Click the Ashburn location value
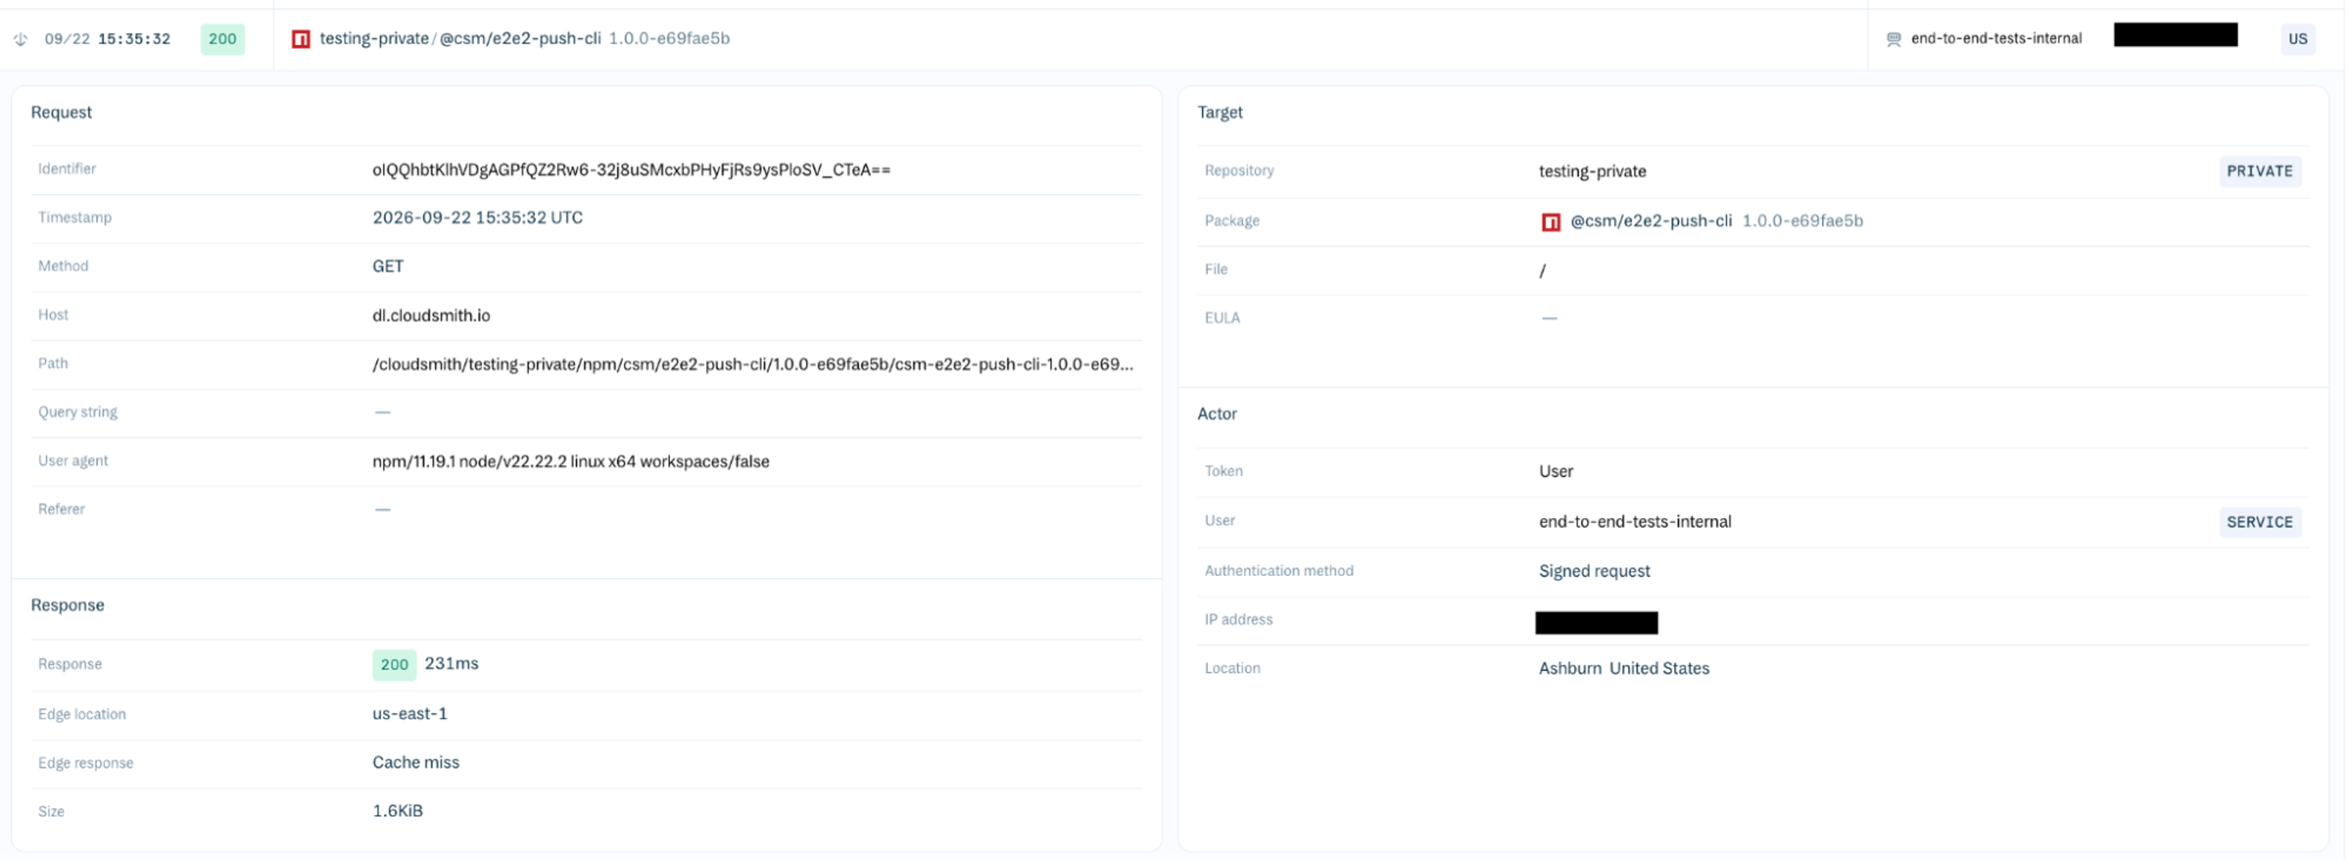The width and height of the screenshot is (2348, 862). (x=1570, y=669)
